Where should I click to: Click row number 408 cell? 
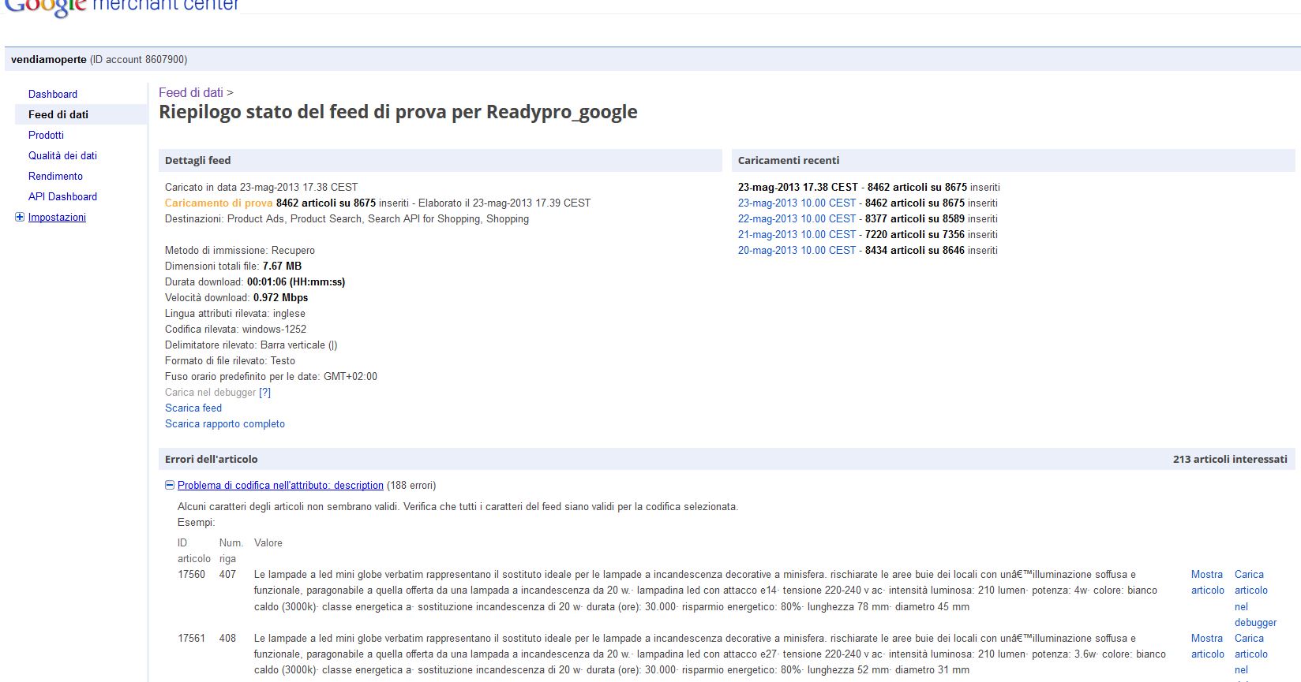point(227,638)
